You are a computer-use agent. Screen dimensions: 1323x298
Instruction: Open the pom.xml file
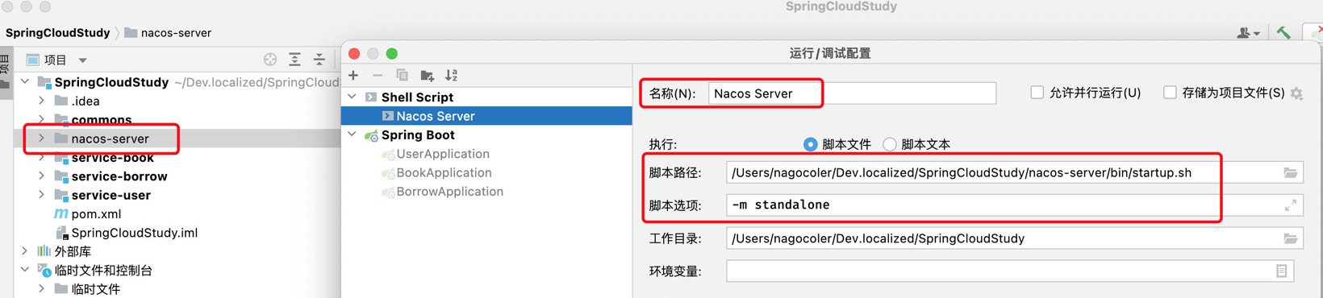[x=96, y=214]
